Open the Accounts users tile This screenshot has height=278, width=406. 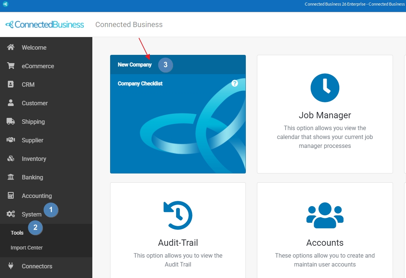click(x=324, y=230)
